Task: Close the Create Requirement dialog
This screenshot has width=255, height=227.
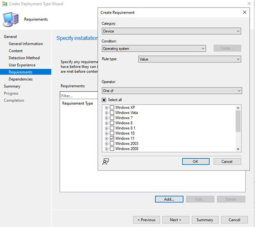Action: click(244, 12)
